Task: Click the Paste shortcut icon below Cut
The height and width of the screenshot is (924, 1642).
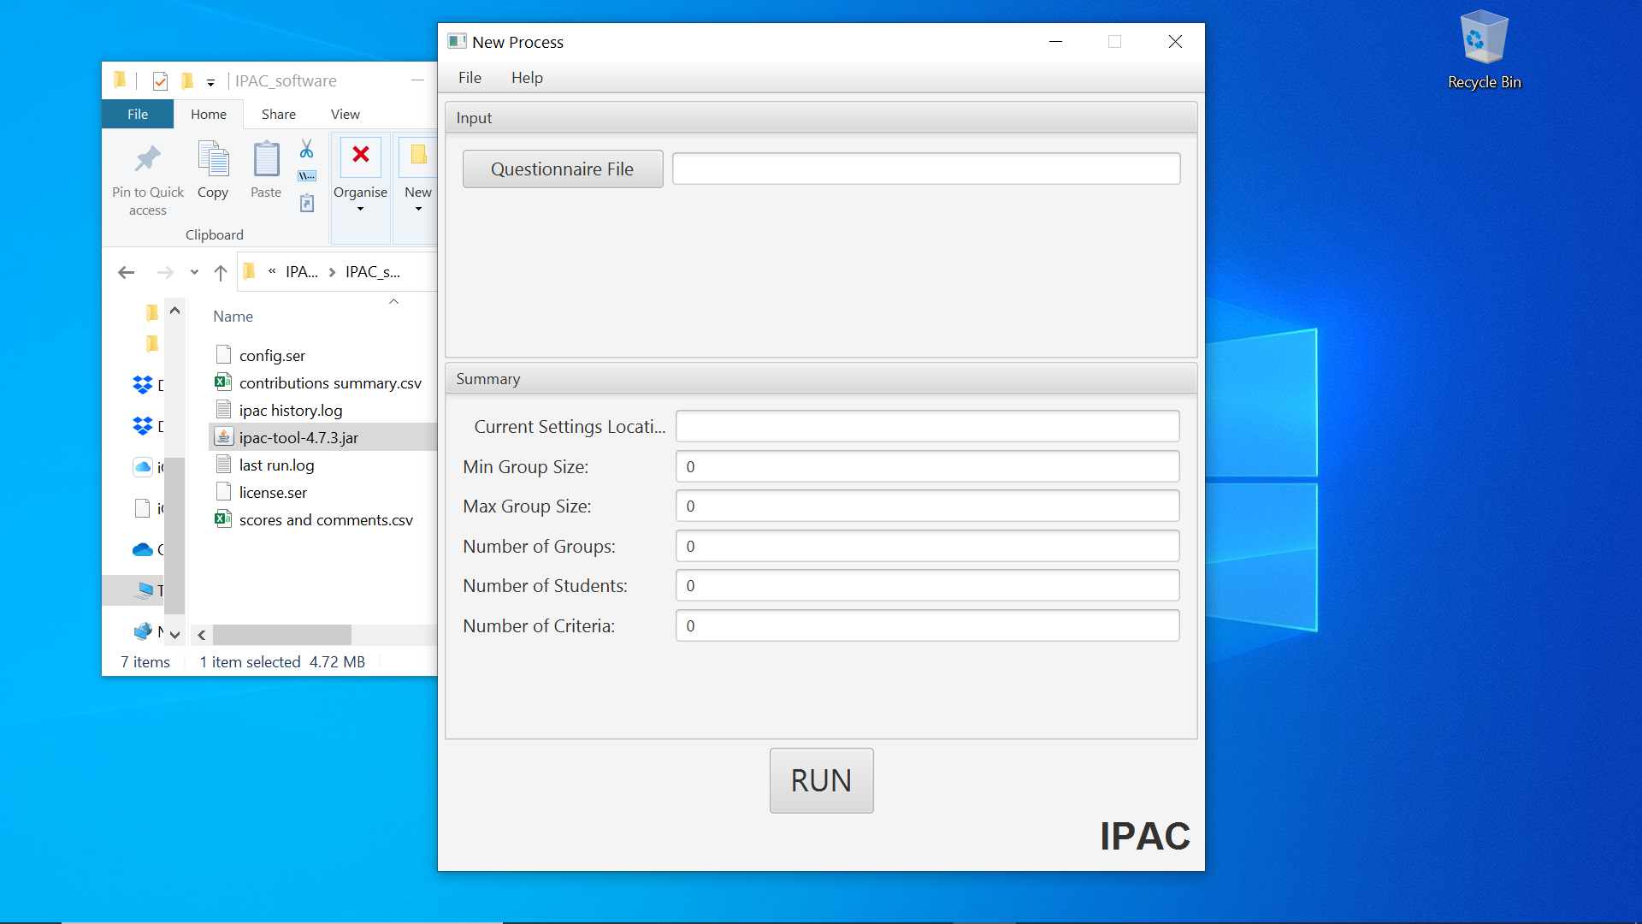Action: 306,204
